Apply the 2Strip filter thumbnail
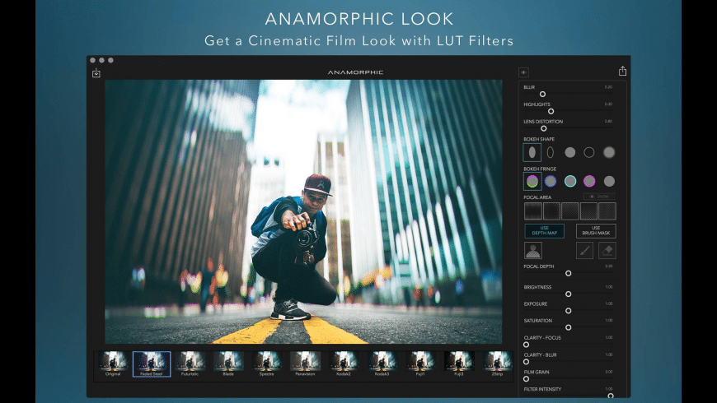This screenshot has height=403, width=717. click(497, 364)
